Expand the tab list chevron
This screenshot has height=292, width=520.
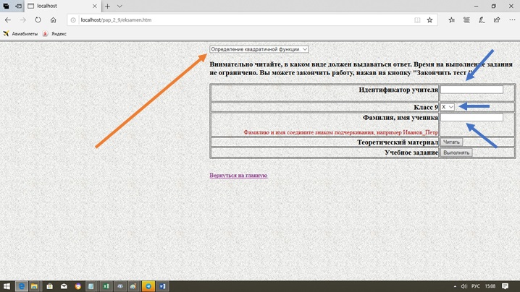120,6
